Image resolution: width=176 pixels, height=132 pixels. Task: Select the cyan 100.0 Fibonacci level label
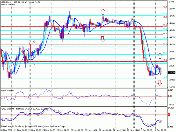[x=164, y=14]
